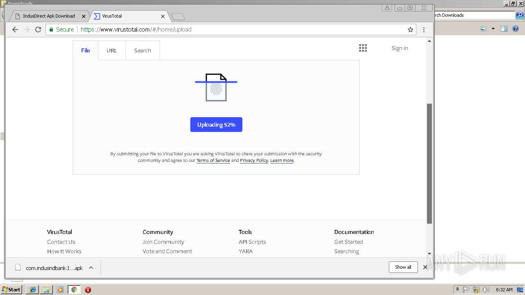
Task: Open the API Scripts link
Action: coord(252,242)
